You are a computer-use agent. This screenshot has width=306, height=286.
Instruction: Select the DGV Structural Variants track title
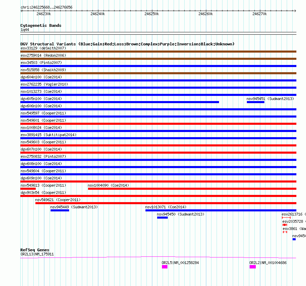pos(127,44)
